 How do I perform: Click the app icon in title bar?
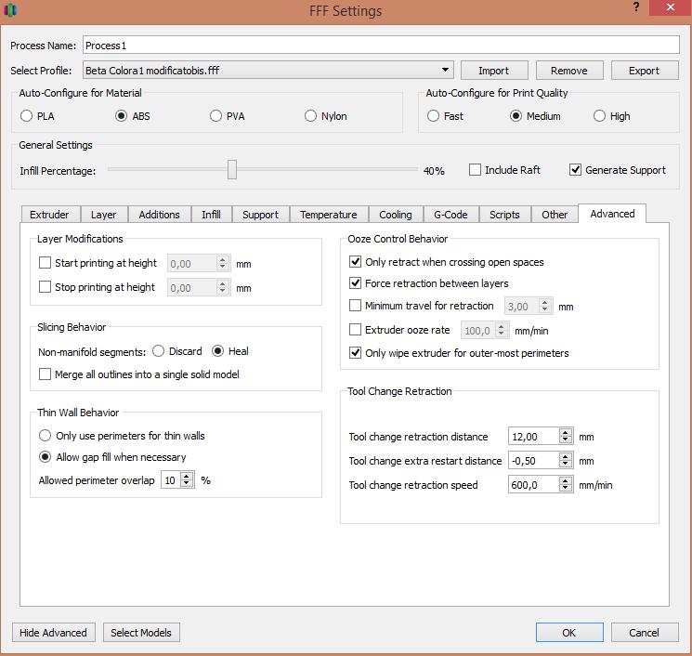coord(10,11)
